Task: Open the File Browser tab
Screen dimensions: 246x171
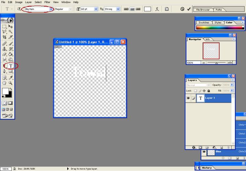Action: (203, 10)
